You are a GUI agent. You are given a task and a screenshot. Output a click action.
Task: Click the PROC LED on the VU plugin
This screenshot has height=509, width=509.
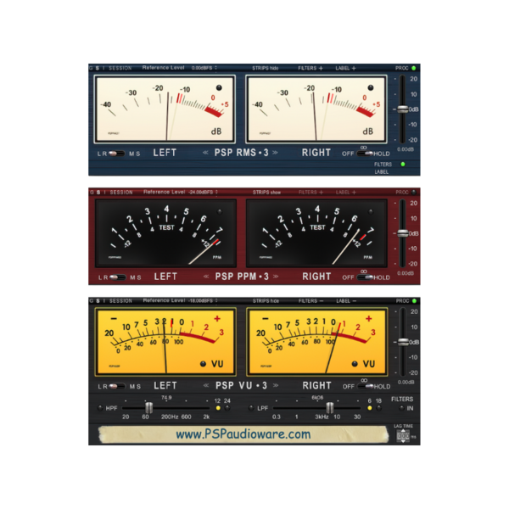[x=414, y=301]
